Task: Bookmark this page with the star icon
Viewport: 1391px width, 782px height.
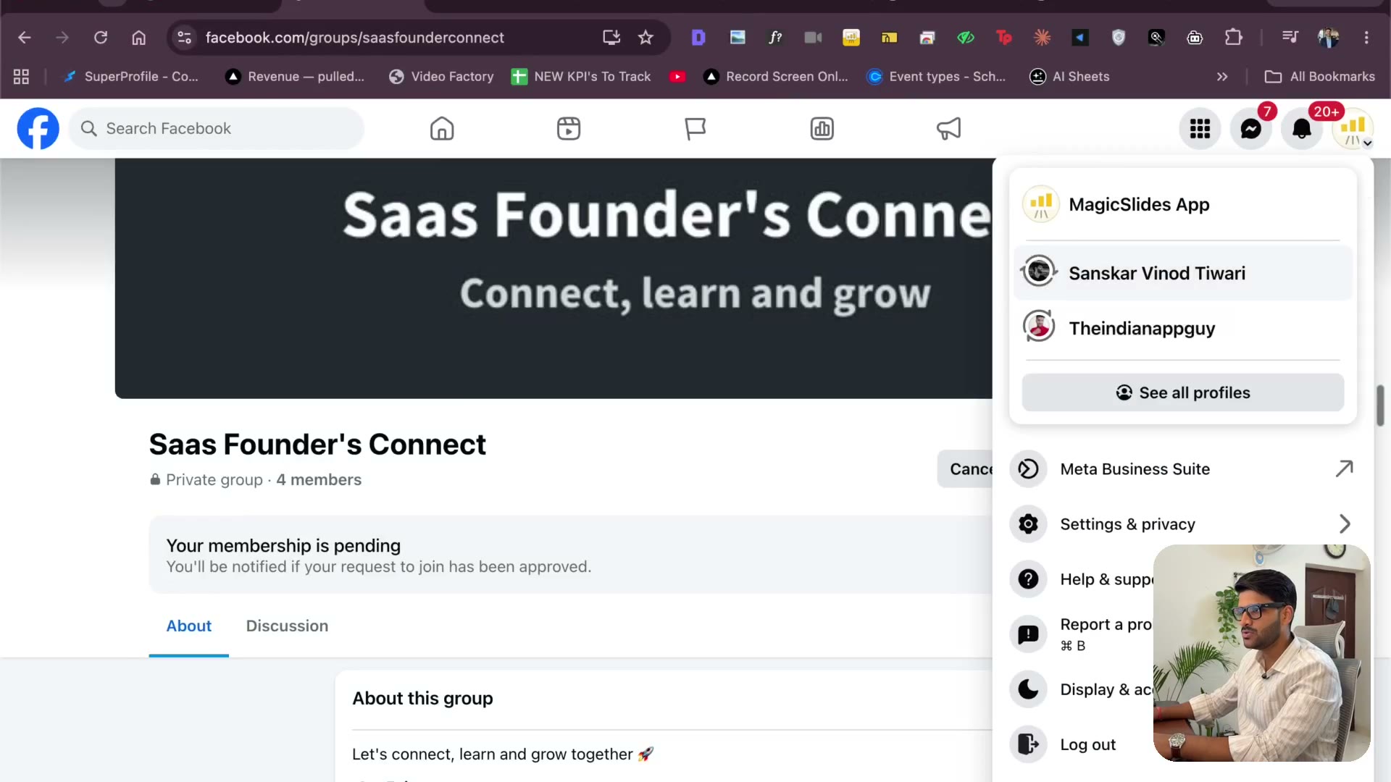Action: point(646,38)
